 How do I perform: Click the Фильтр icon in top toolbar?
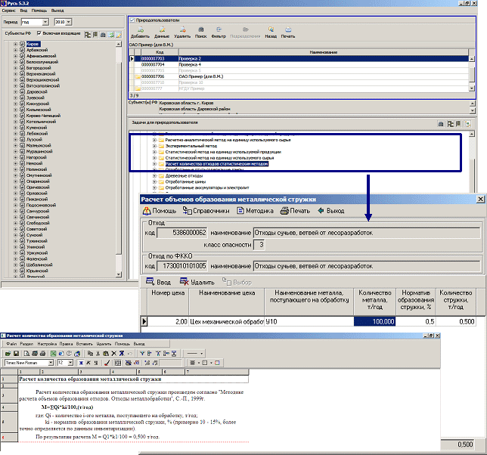219,32
